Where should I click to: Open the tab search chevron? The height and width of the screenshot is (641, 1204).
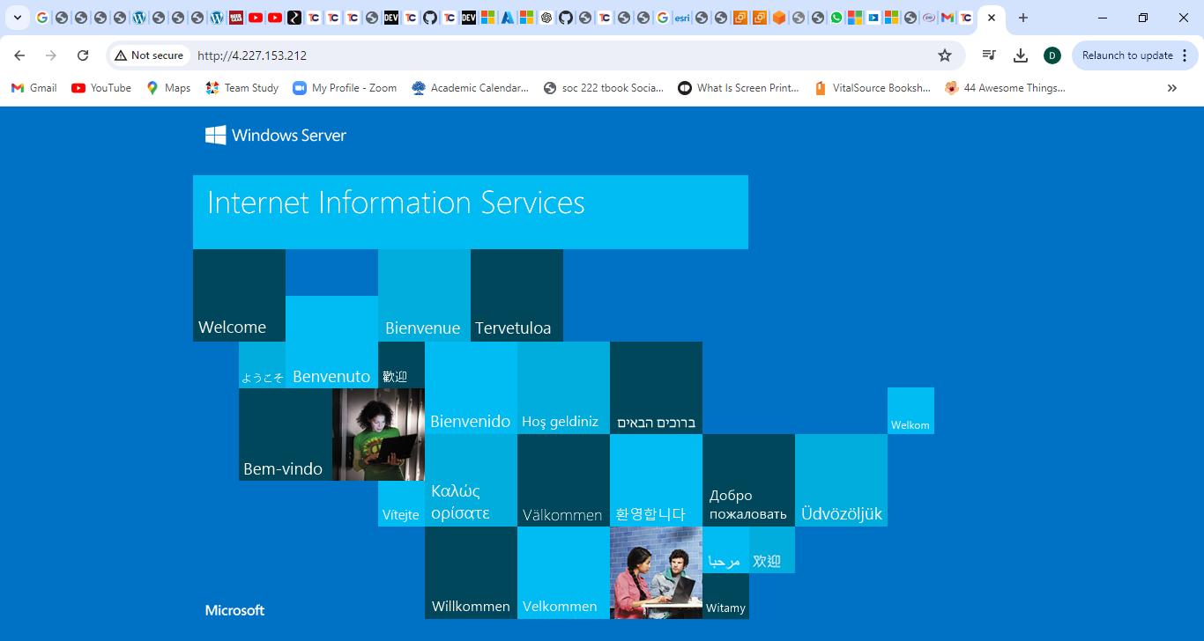(17, 18)
